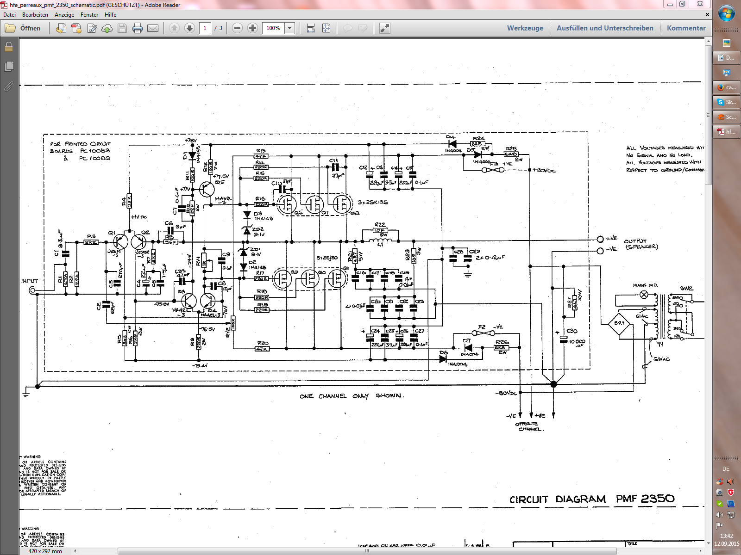Viewport: 741px width, 555px height.
Task: Click the network connection tray icon
Action: click(731, 515)
